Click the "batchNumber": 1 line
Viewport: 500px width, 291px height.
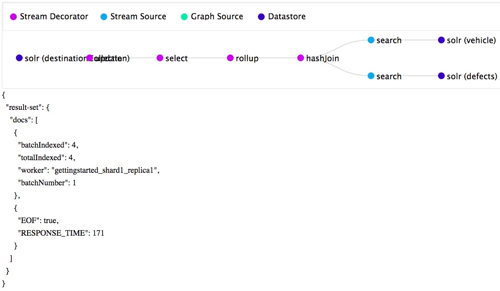pyautogui.click(x=47, y=183)
